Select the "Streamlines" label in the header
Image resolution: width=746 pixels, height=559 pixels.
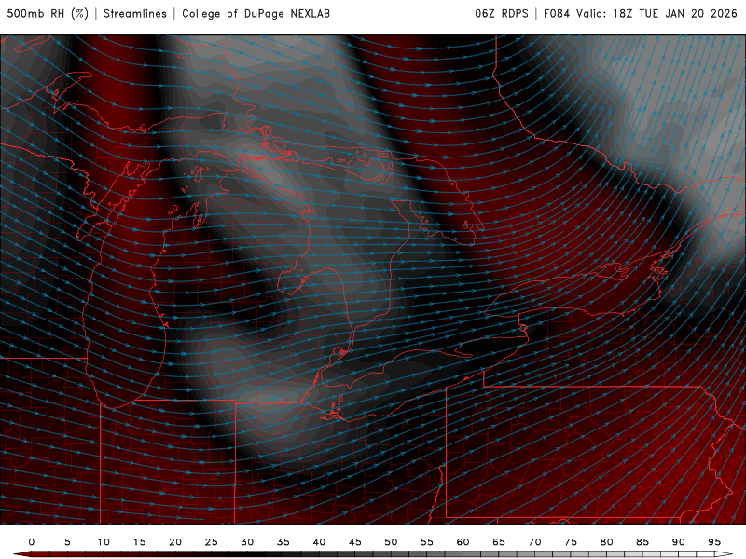[x=135, y=13]
